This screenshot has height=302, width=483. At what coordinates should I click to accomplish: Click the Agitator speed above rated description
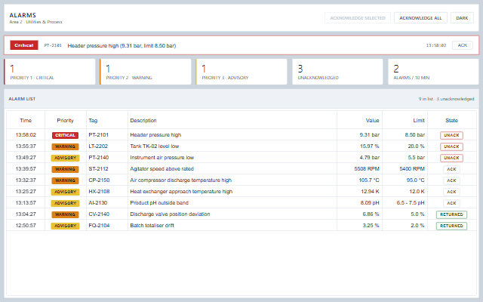pos(162,169)
